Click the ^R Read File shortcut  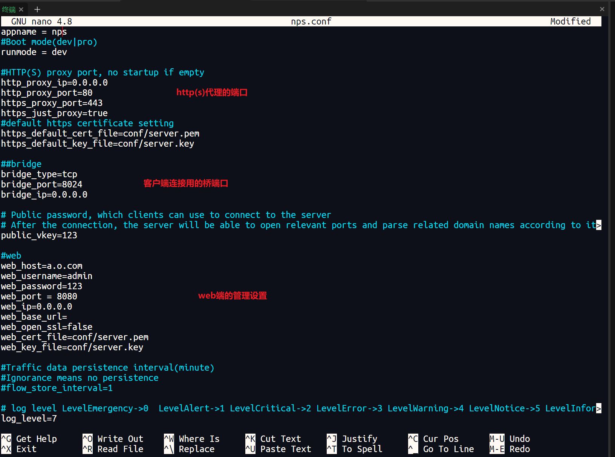coord(113,449)
